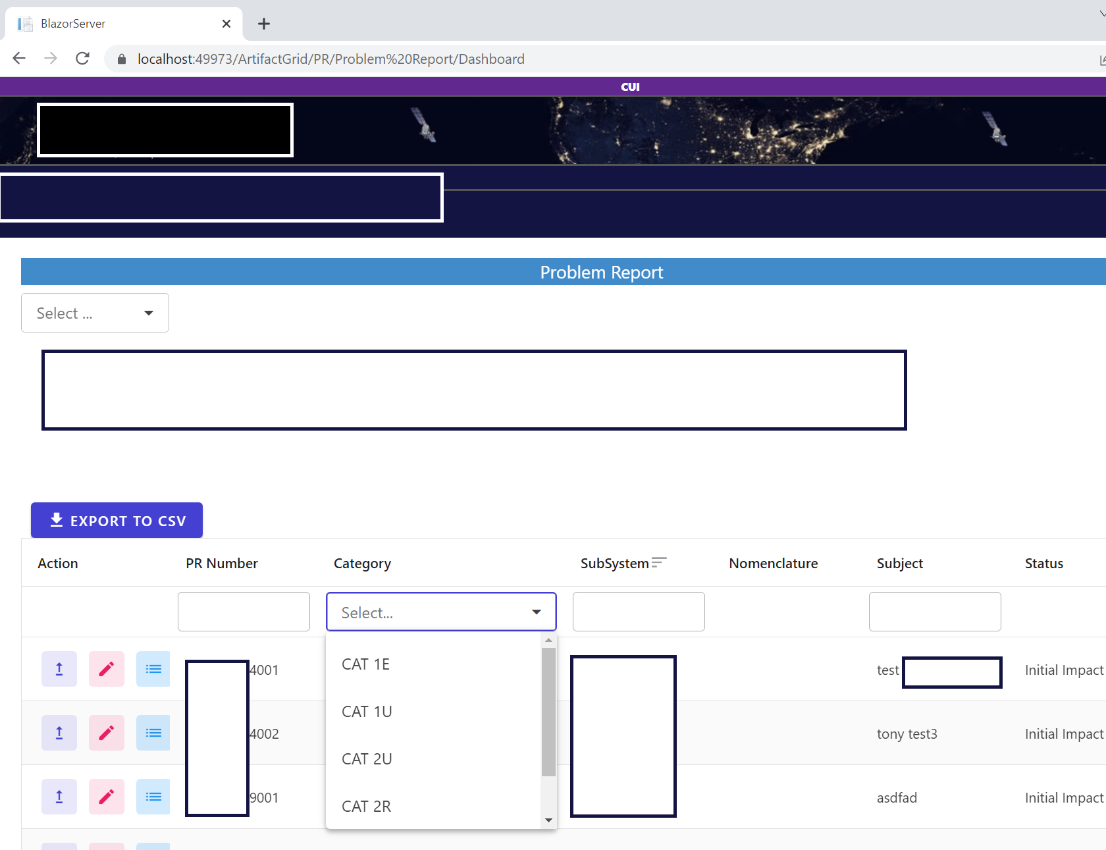Open the list details icon on the PR 4001 row
Image resolution: width=1106 pixels, height=850 pixels.
[x=153, y=668]
